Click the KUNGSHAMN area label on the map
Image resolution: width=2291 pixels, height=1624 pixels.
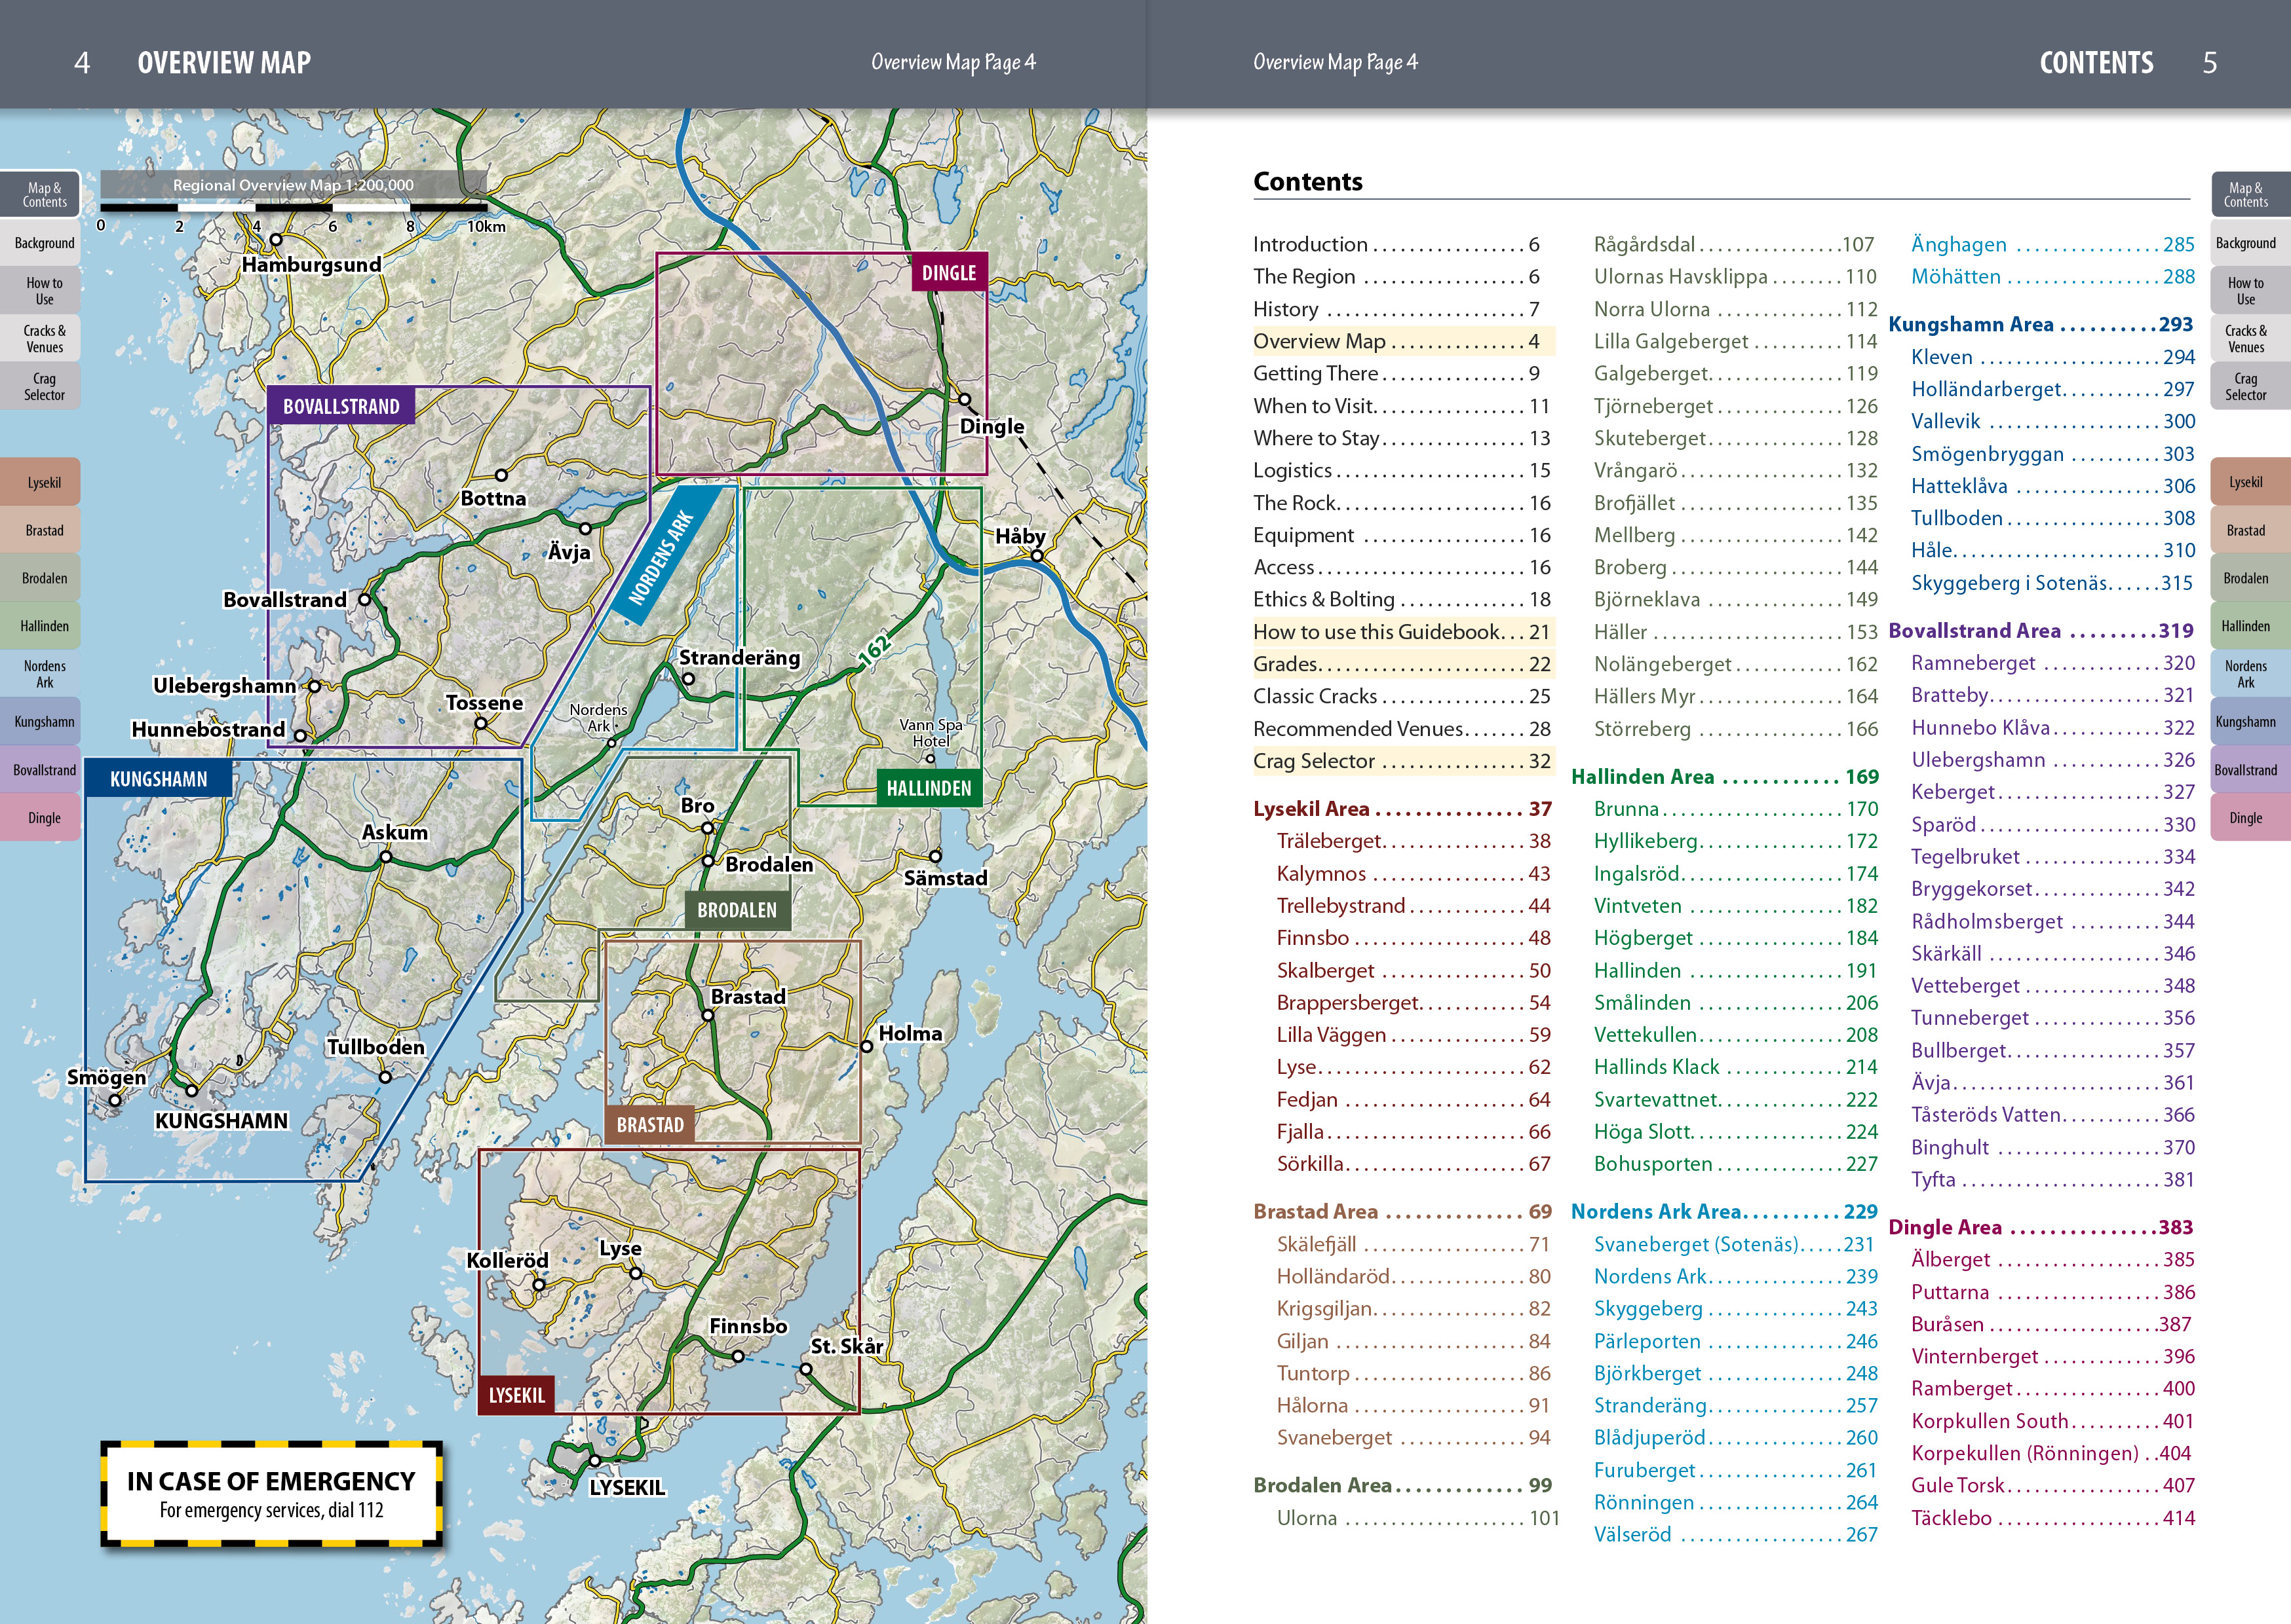pyautogui.click(x=158, y=779)
